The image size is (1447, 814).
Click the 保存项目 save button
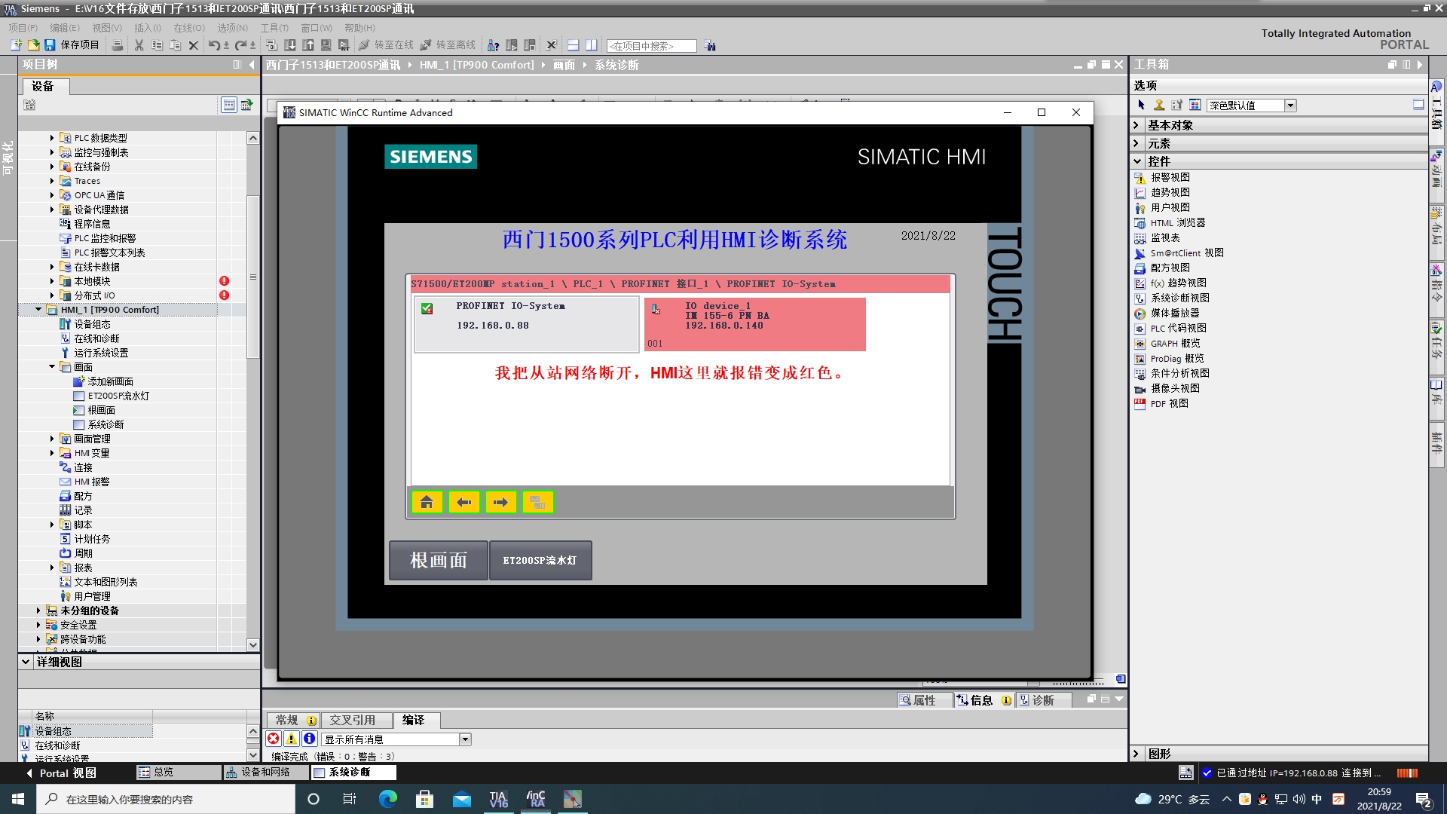coord(72,45)
